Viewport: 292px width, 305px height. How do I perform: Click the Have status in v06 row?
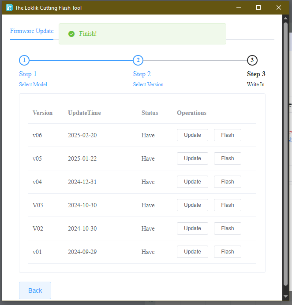pos(148,135)
